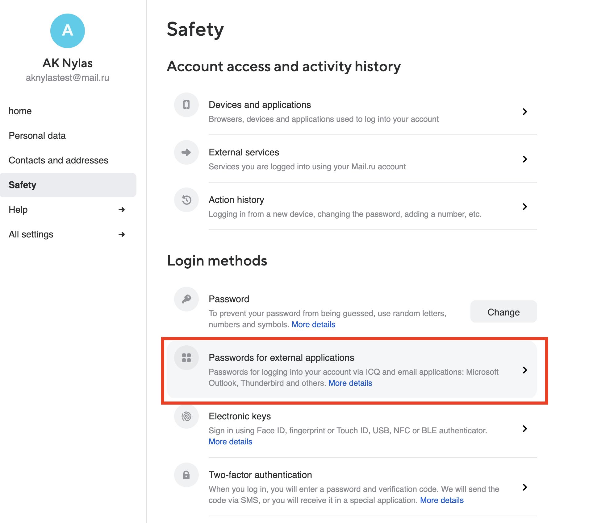597x523 pixels.
Task: Go to home in sidebar
Action: coord(20,111)
